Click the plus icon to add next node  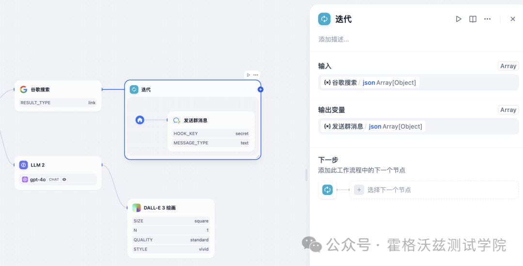point(359,190)
